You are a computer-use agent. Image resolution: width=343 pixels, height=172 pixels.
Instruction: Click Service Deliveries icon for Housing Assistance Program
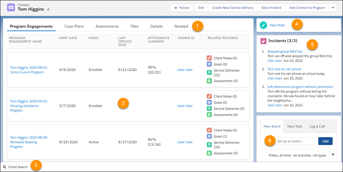pyautogui.click(x=209, y=109)
